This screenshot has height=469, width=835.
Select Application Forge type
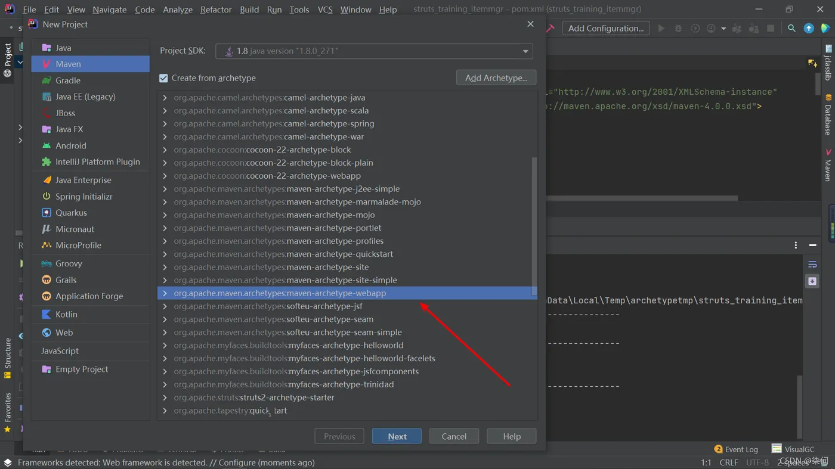tap(90, 296)
